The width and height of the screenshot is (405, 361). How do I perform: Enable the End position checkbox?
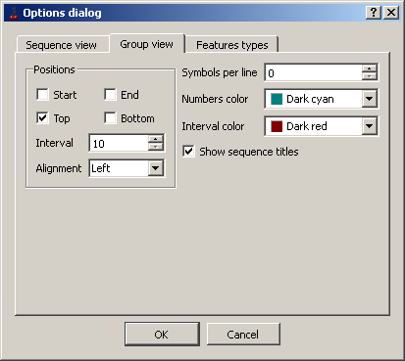[x=110, y=95]
